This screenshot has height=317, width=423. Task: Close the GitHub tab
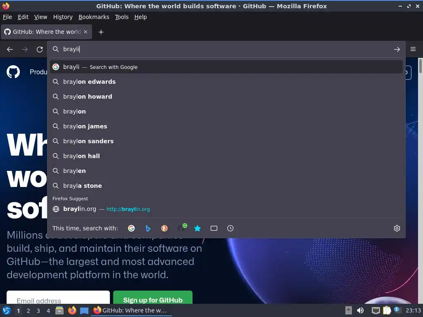click(x=86, y=32)
